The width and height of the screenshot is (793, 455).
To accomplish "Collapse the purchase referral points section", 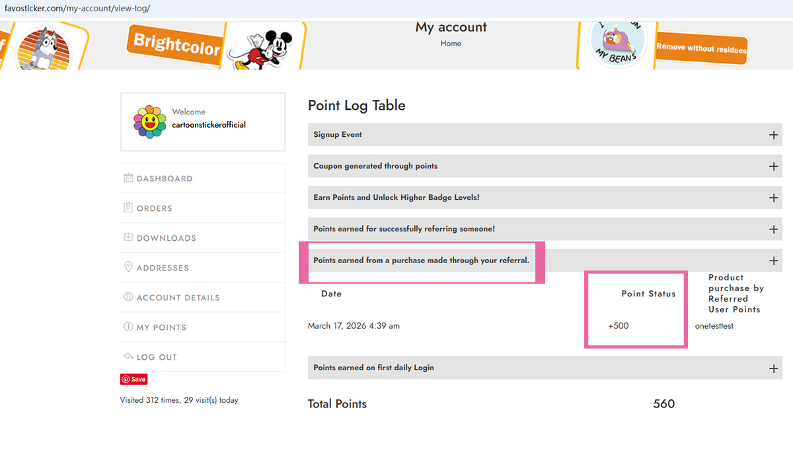I will point(773,260).
